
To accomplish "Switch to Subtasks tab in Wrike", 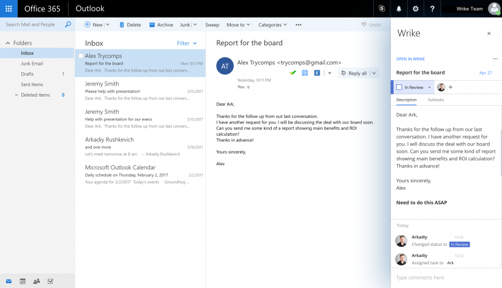I will point(436,100).
